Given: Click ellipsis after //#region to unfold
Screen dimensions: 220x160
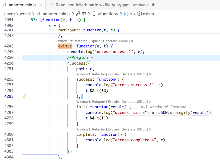Looking at the screenshot, I should pyautogui.click(x=92, y=57).
